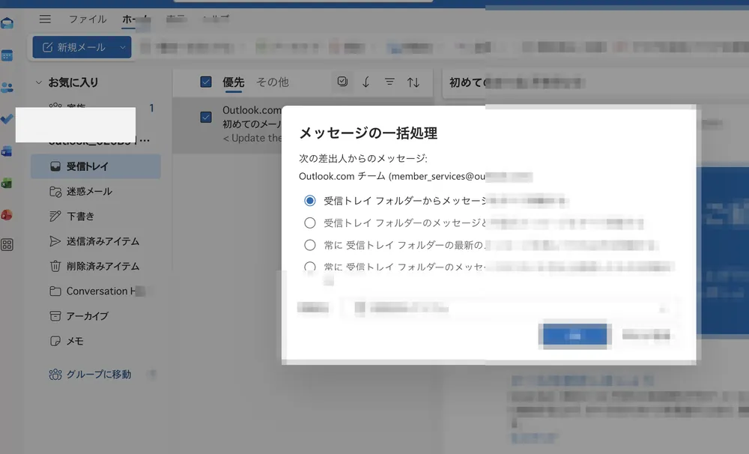Viewport: 749px width, 454px height.
Task: Open the filter icon in message list header
Action: coord(389,82)
